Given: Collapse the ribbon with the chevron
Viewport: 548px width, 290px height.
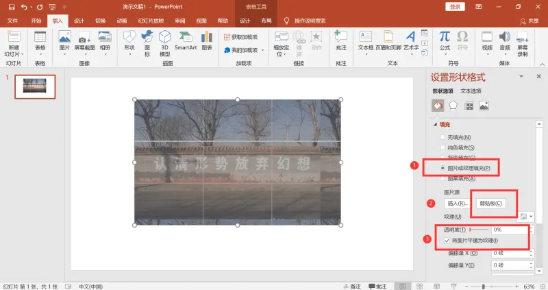Looking at the screenshot, I should (542, 64).
